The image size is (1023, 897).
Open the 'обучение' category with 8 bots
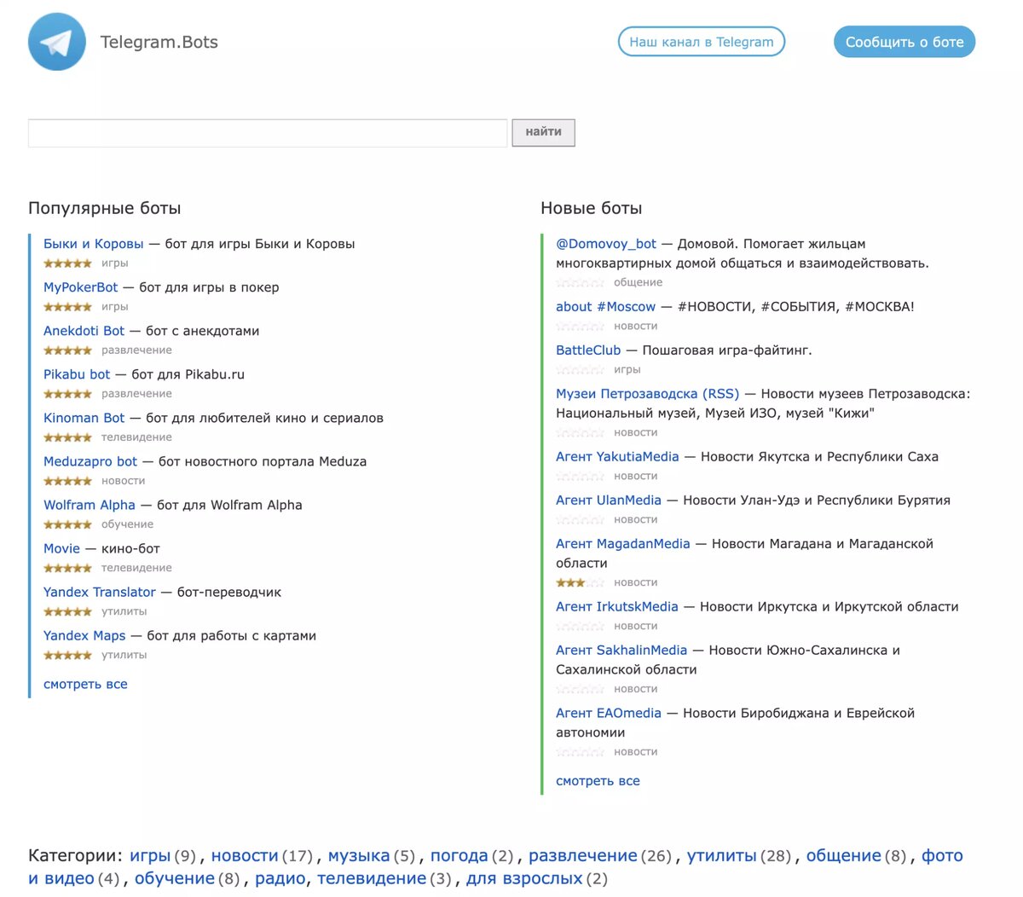point(175,879)
